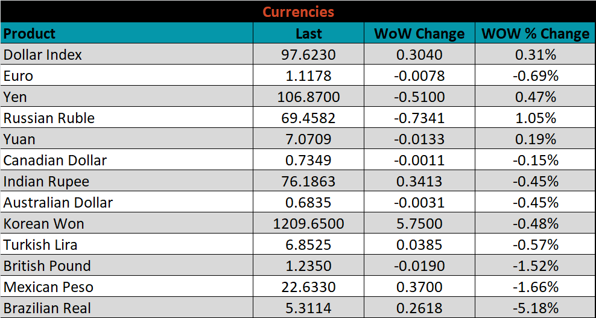
Task: Select the Yen product cell
Action: pos(15,97)
